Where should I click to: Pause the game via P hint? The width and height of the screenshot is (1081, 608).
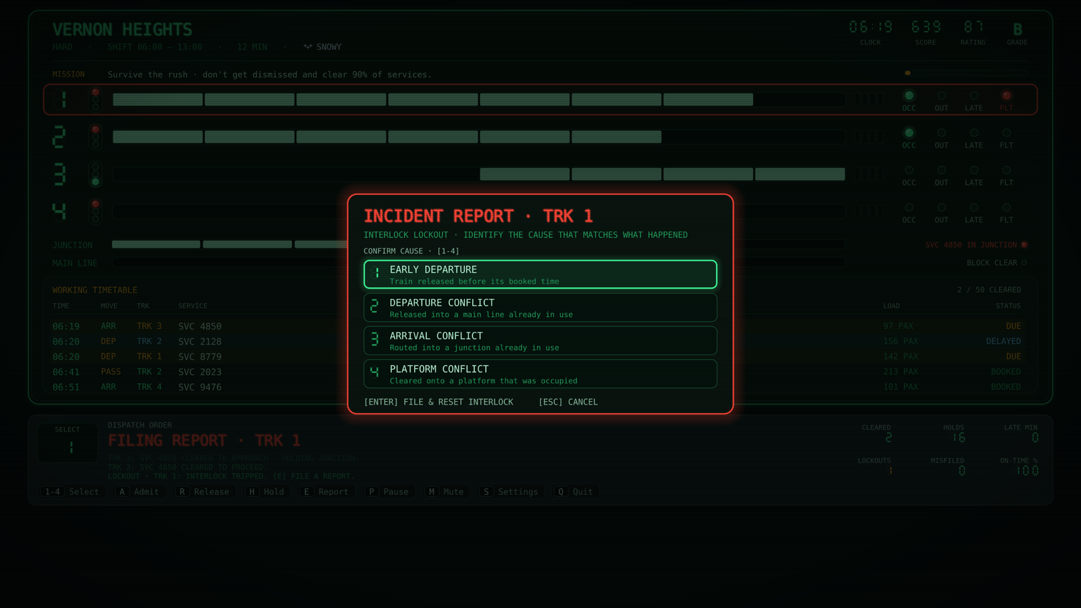pyautogui.click(x=388, y=492)
